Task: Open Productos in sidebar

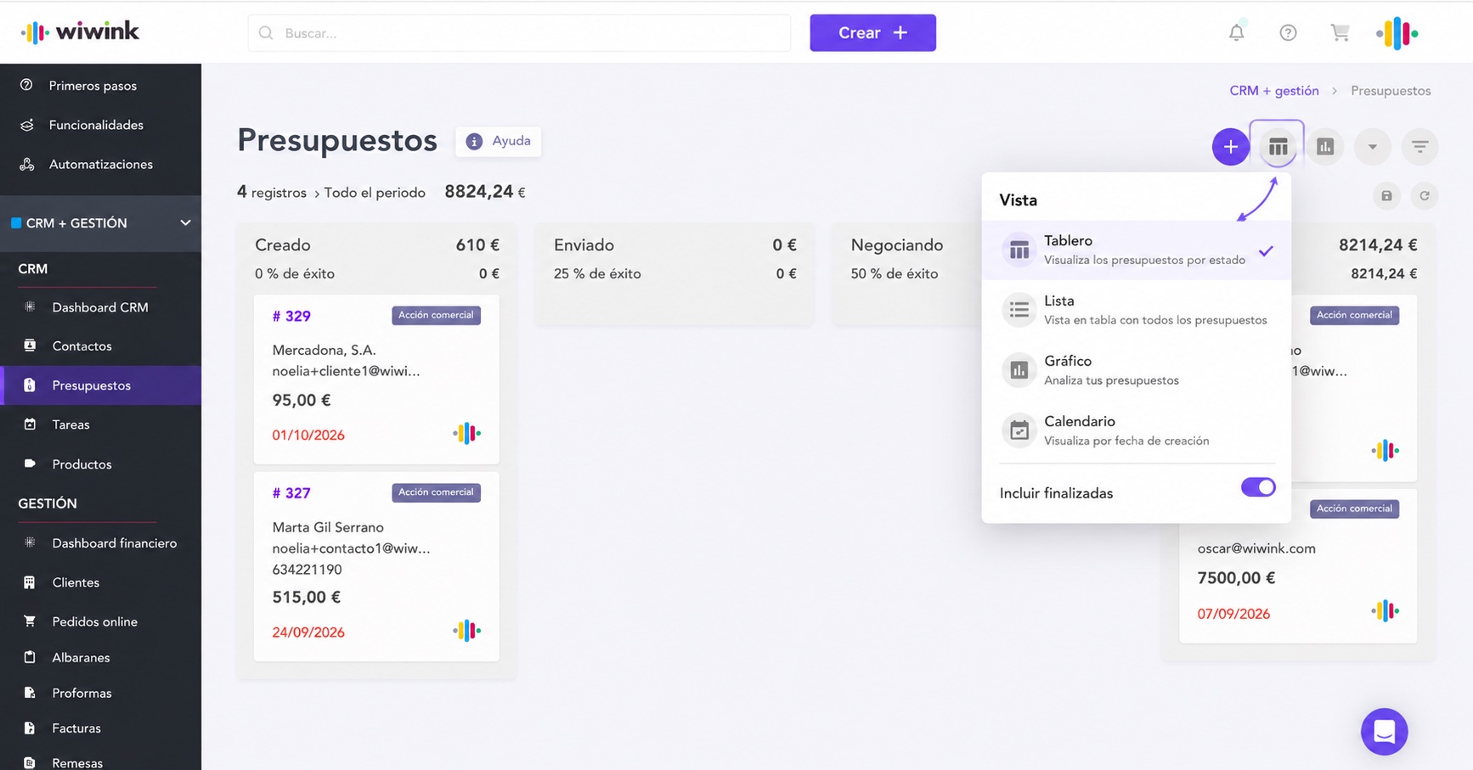Action: [100, 464]
